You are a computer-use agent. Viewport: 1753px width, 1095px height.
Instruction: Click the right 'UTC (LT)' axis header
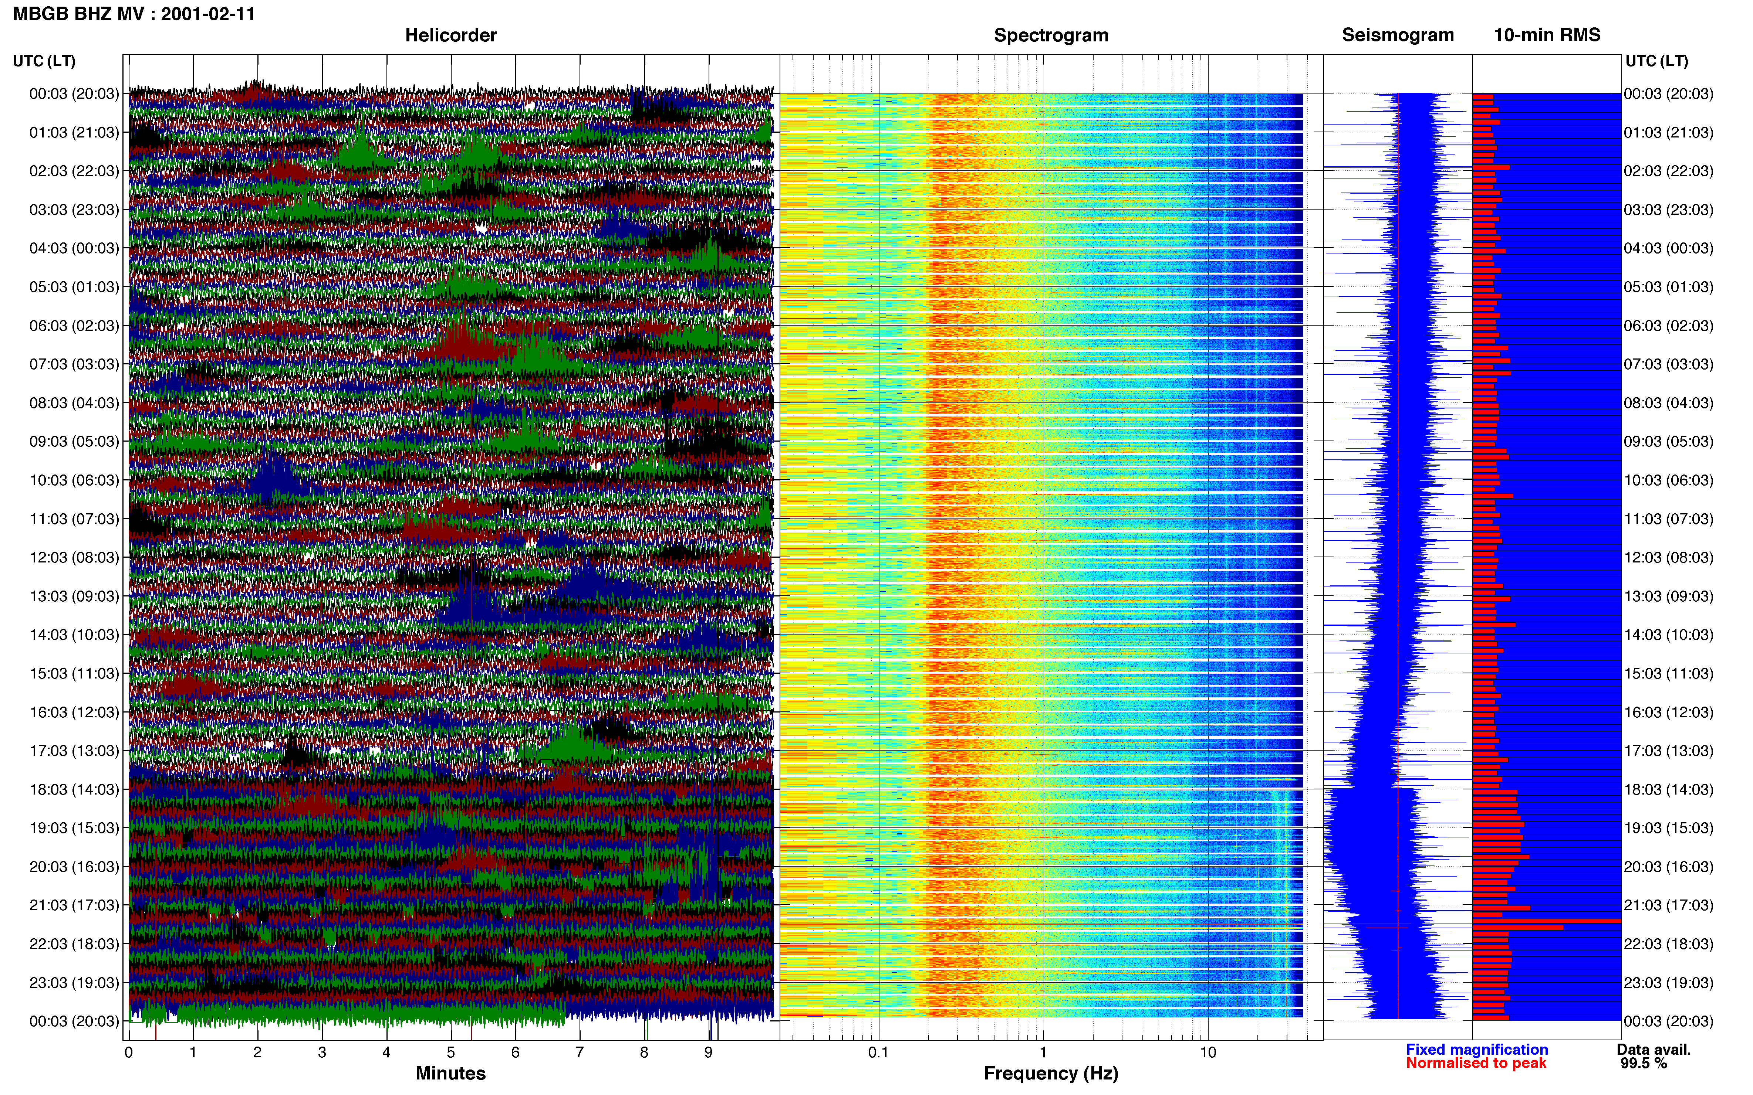coord(1656,61)
